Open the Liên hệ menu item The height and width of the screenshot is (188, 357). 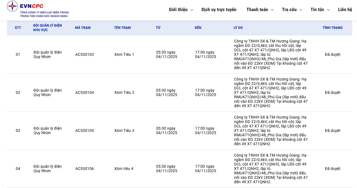(x=345, y=10)
